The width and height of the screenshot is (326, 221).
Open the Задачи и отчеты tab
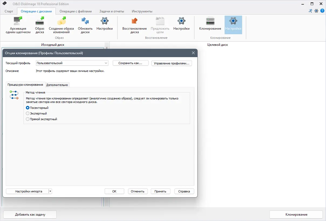click(x=112, y=11)
